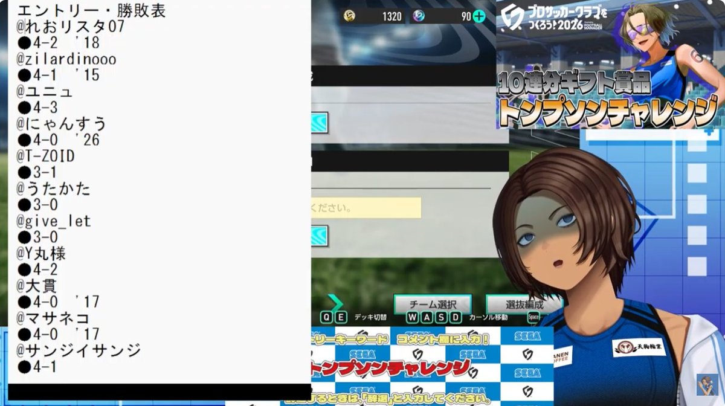Click the W key hint icon
This screenshot has width=725, height=406.
tap(412, 317)
